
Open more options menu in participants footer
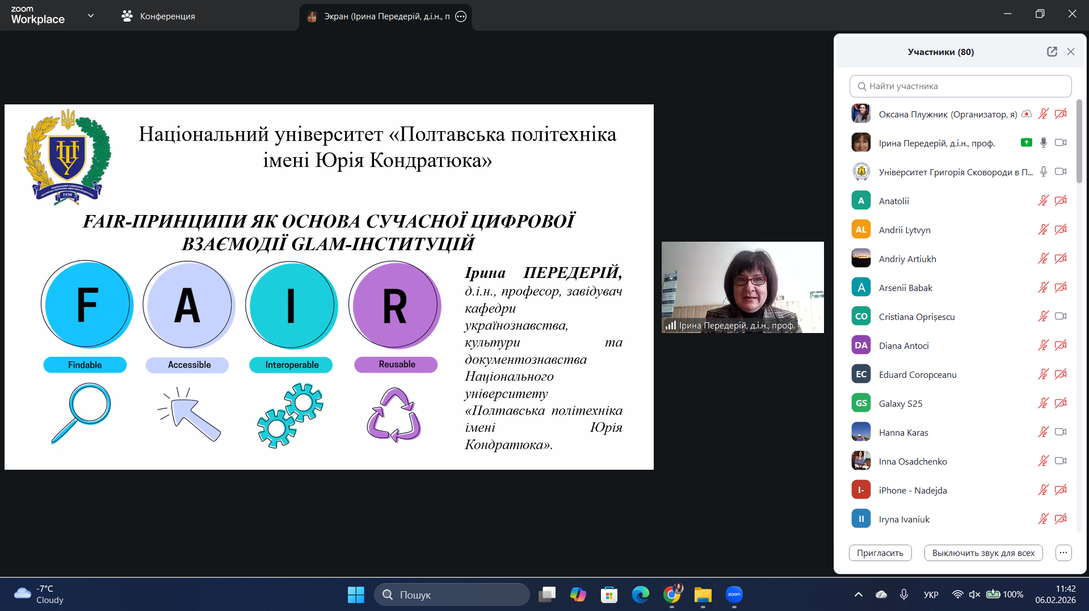click(1063, 553)
